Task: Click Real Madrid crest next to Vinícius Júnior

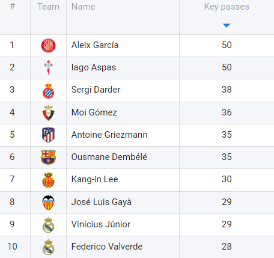Action: 48,225
